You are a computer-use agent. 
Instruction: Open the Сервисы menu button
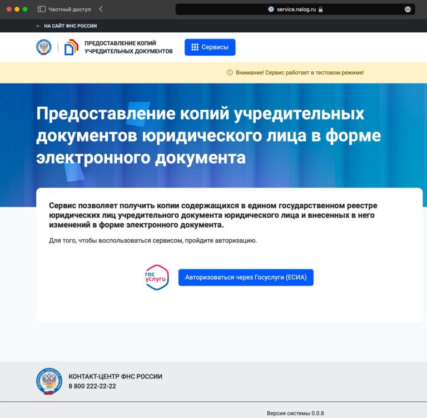[210, 47]
